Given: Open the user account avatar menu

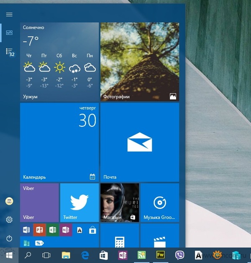Looking at the screenshot, I should [x=9, y=201].
